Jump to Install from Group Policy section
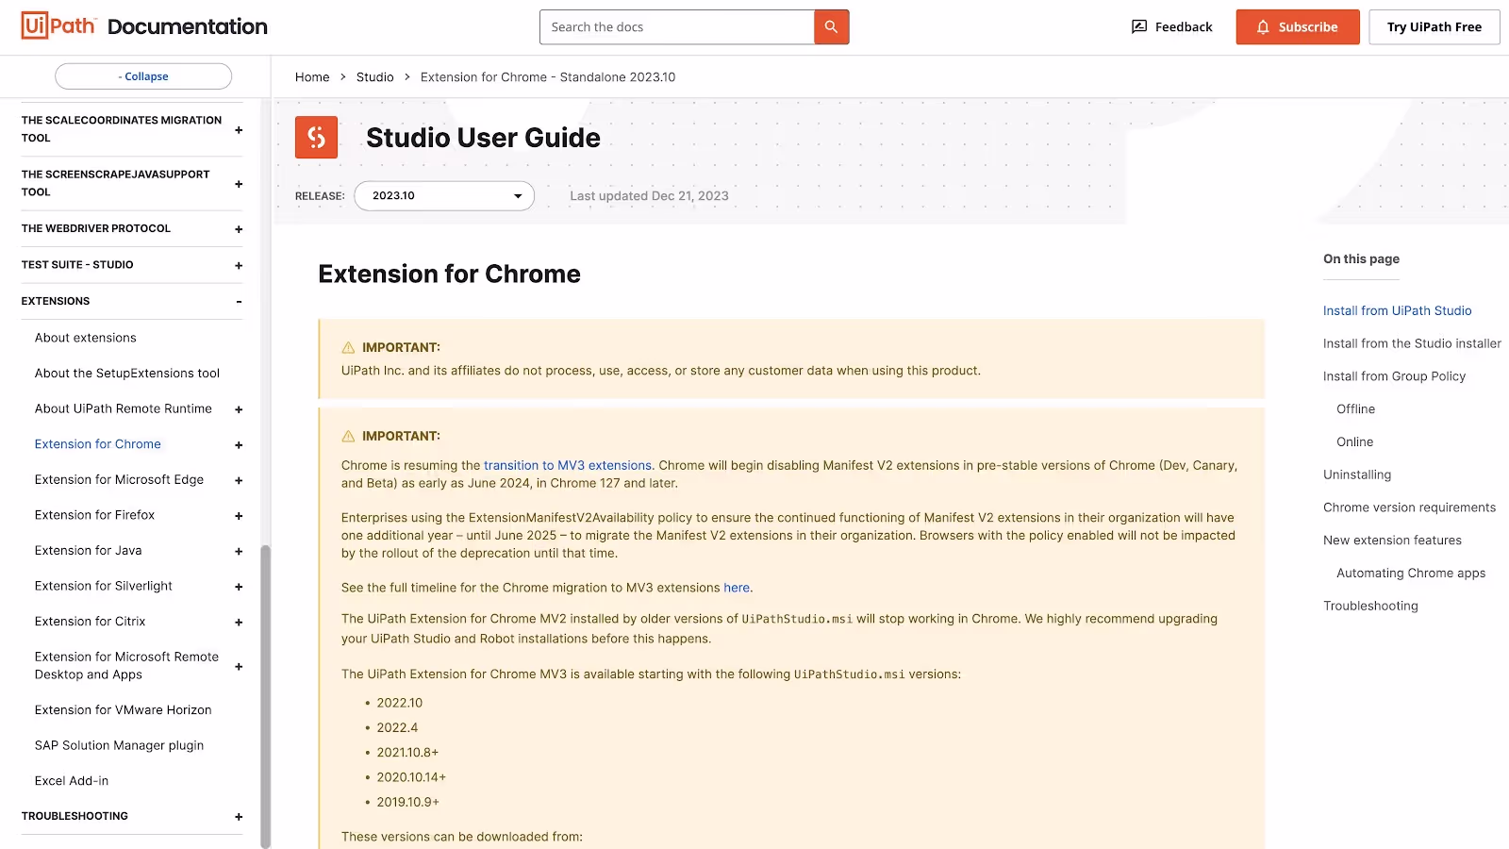The width and height of the screenshot is (1509, 849). (x=1394, y=376)
